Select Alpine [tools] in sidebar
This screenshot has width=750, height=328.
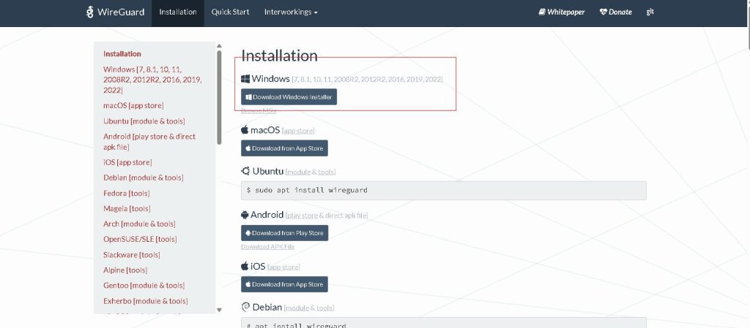tap(125, 270)
